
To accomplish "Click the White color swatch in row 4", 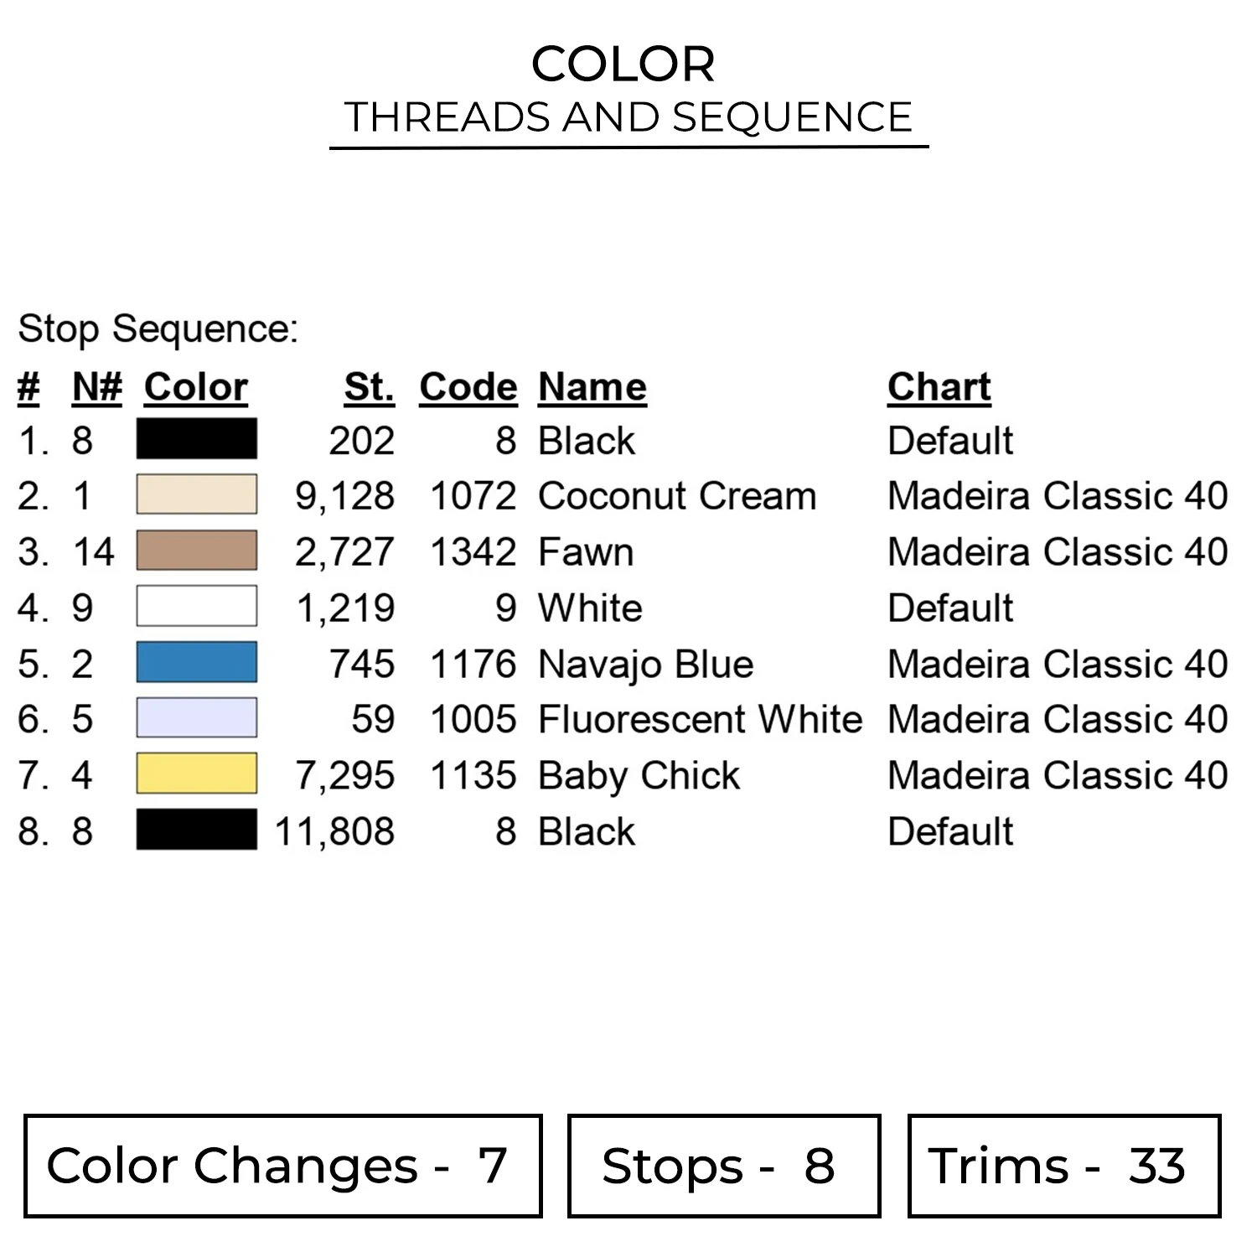I will [x=197, y=607].
